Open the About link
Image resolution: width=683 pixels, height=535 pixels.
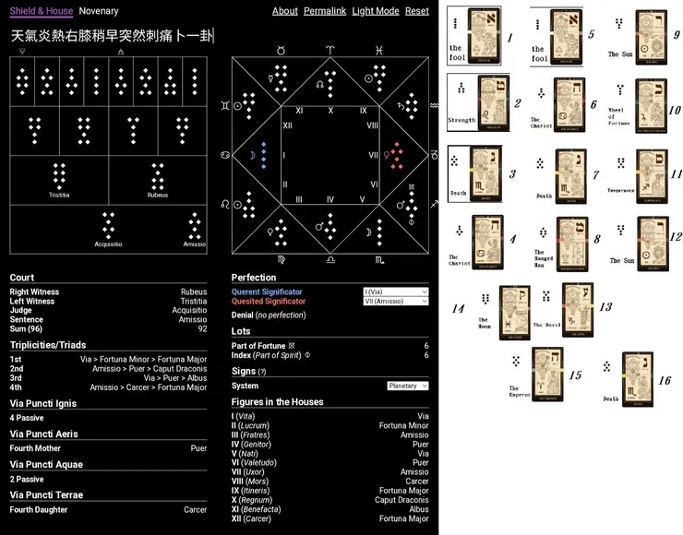pos(285,11)
